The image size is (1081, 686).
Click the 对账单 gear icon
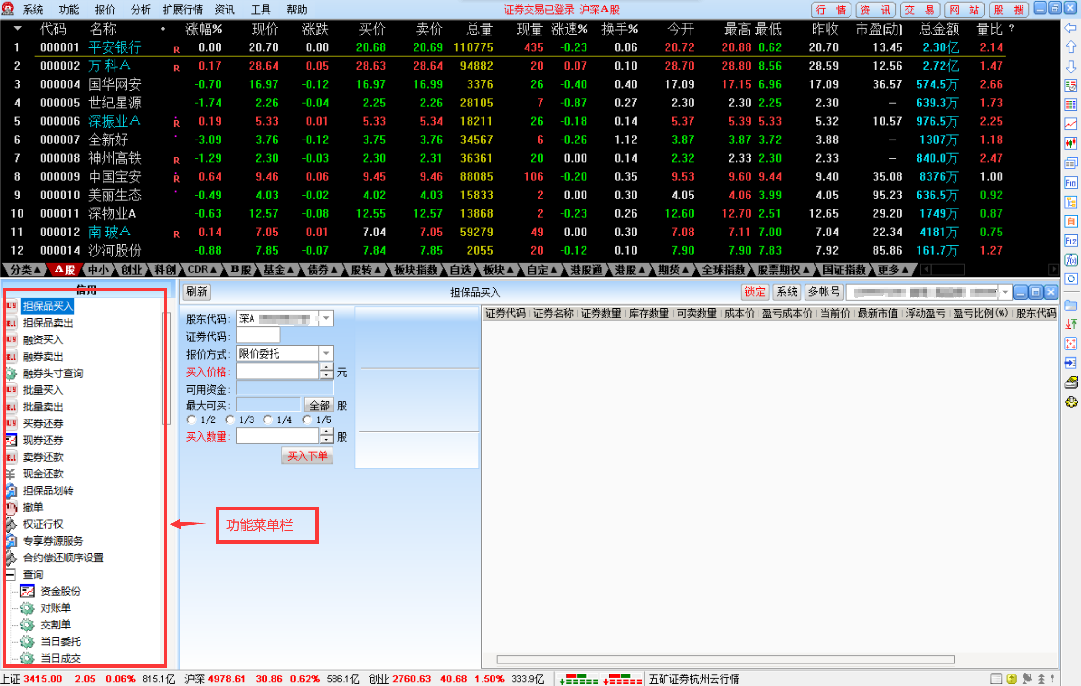(27, 608)
